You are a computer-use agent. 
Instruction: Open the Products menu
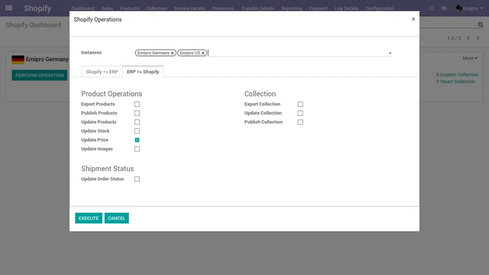tap(130, 9)
